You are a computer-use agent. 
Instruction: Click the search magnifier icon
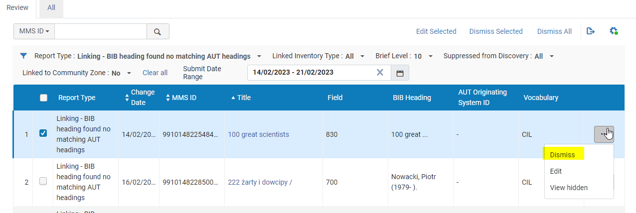click(x=158, y=31)
